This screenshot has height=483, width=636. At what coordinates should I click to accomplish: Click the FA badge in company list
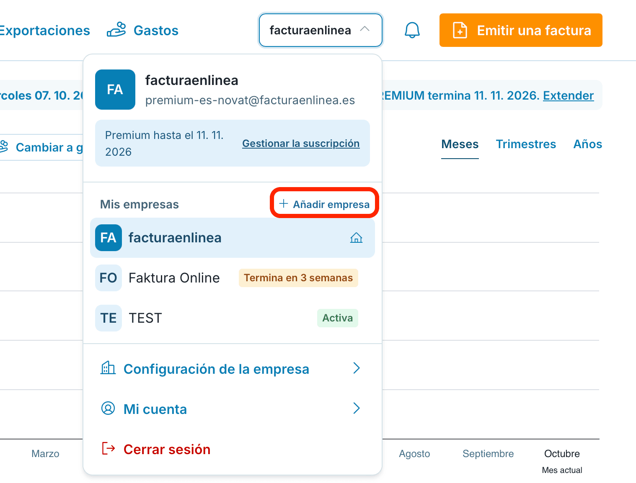(x=109, y=238)
